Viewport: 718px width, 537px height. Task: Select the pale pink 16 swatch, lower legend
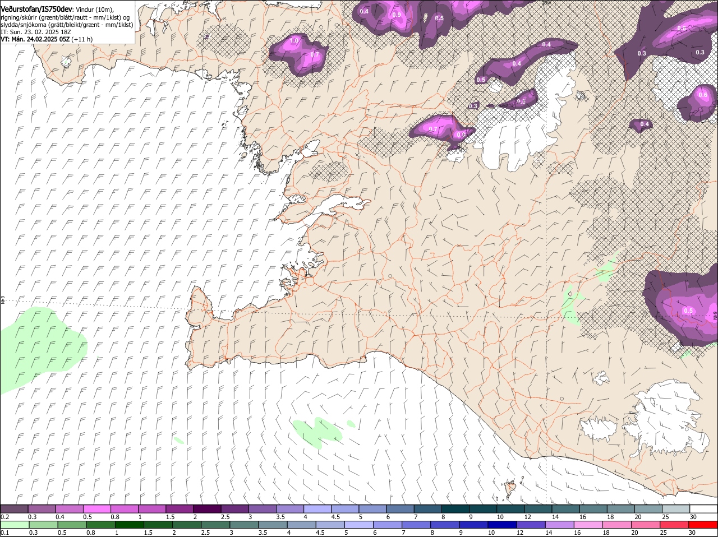[588, 525]
